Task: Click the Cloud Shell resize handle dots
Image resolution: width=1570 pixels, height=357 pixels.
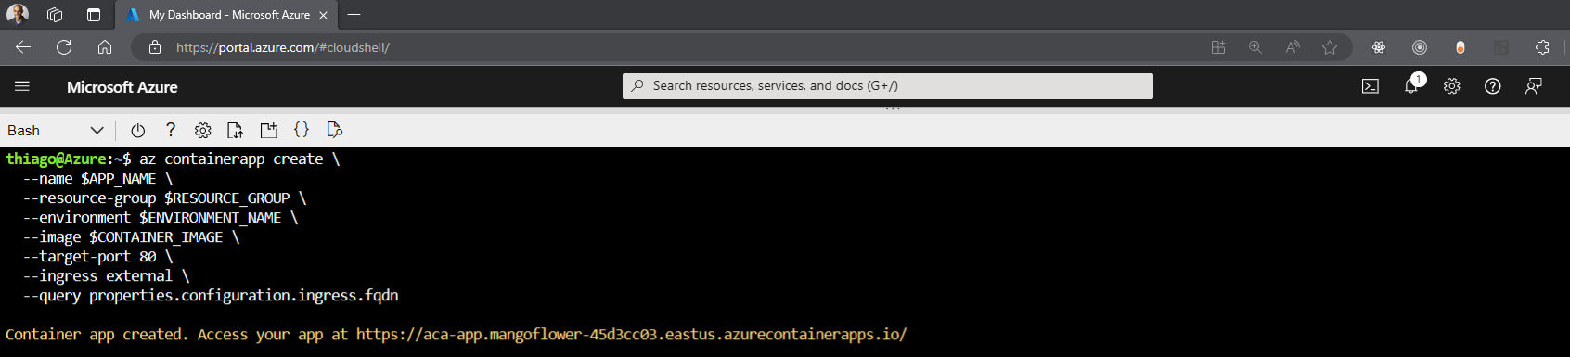Action: (893, 109)
